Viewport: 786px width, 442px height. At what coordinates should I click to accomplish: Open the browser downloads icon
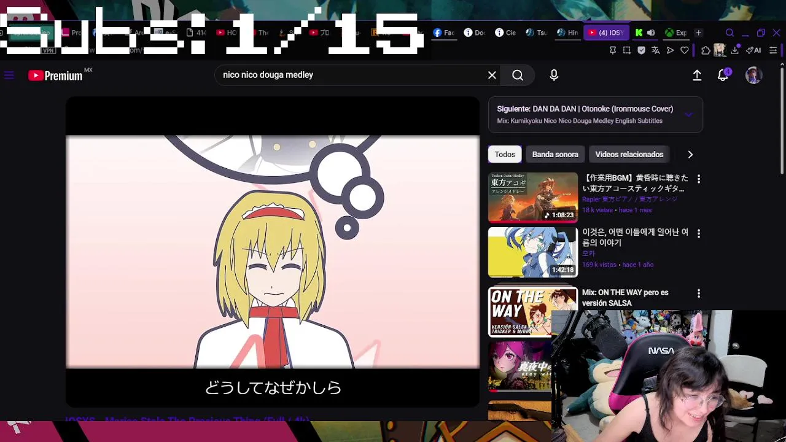click(x=734, y=50)
